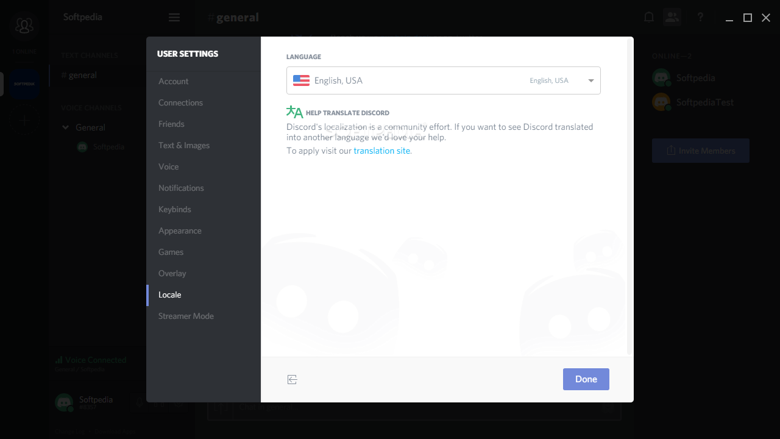Click the voice connection signal icon

coord(59,360)
